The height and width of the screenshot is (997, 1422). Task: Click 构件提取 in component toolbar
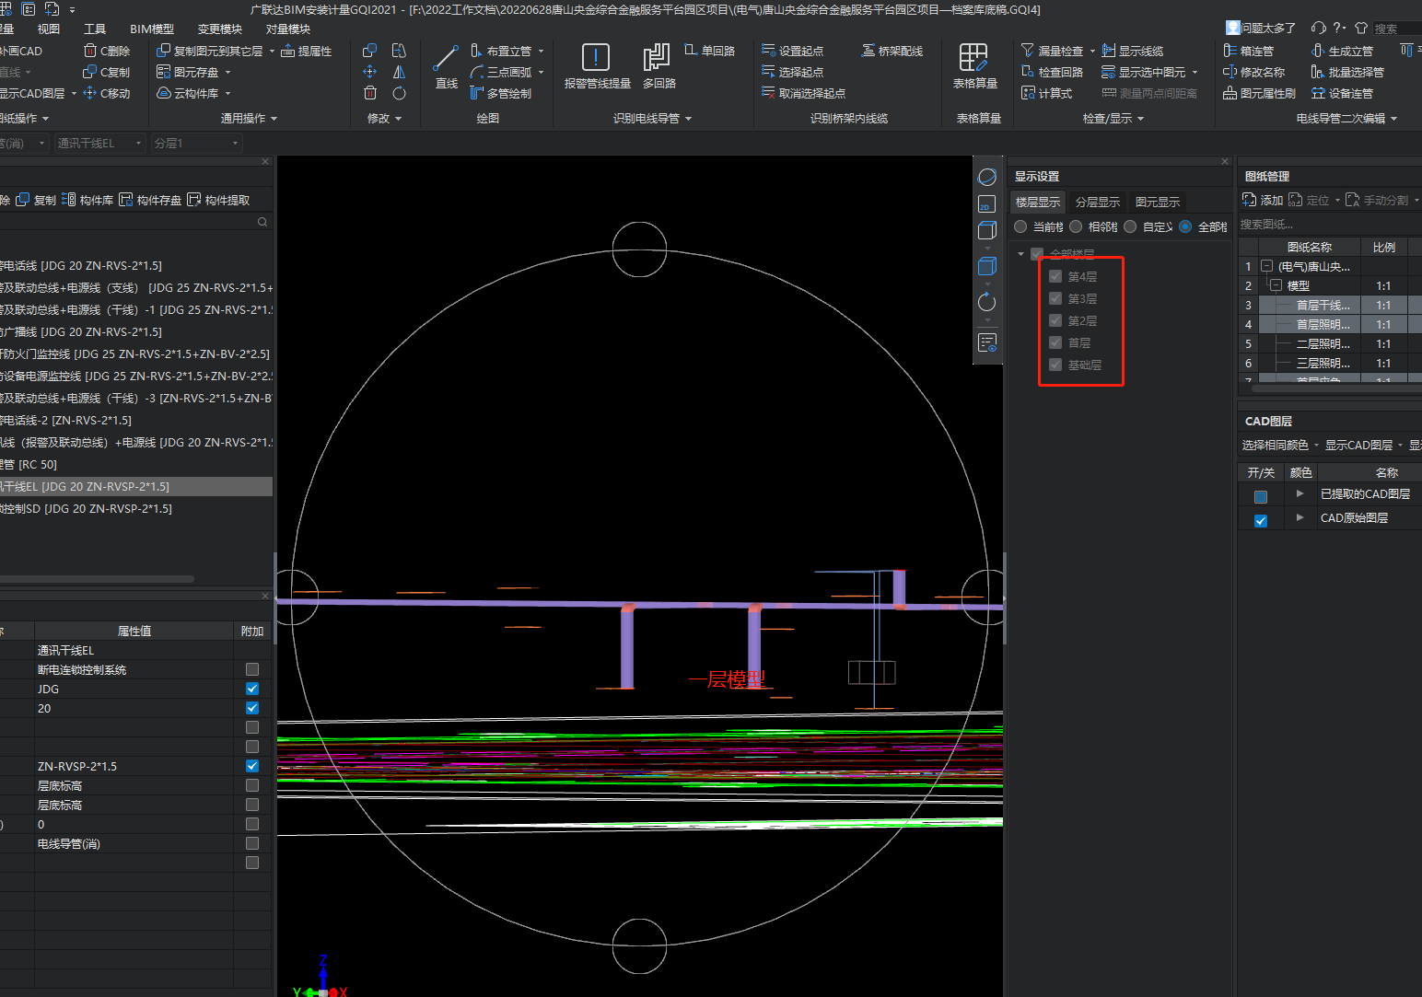(218, 200)
